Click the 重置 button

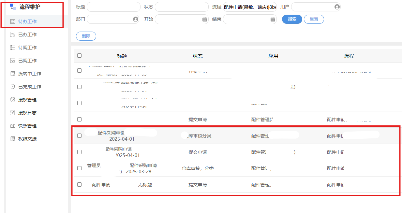click(x=314, y=19)
